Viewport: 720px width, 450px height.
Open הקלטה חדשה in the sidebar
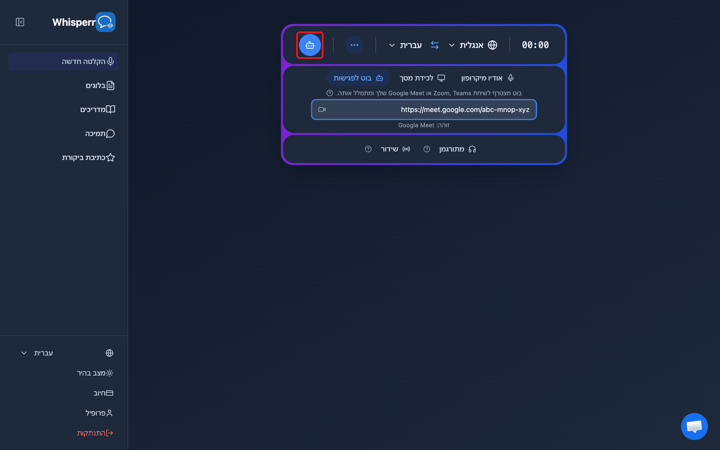point(63,62)
